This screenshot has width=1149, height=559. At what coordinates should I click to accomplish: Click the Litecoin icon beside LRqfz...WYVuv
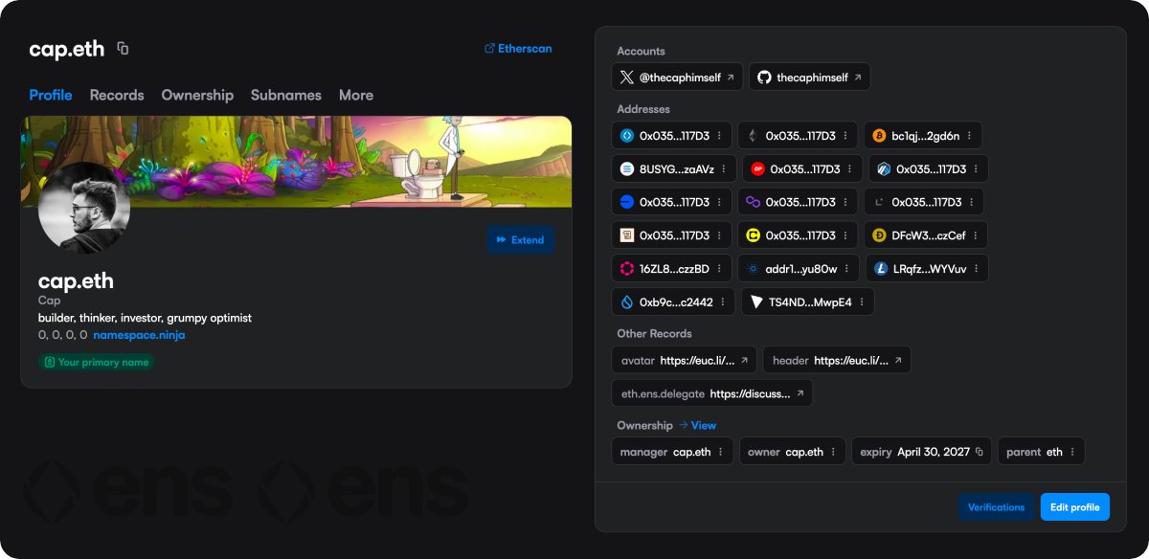tap(881, 269)
